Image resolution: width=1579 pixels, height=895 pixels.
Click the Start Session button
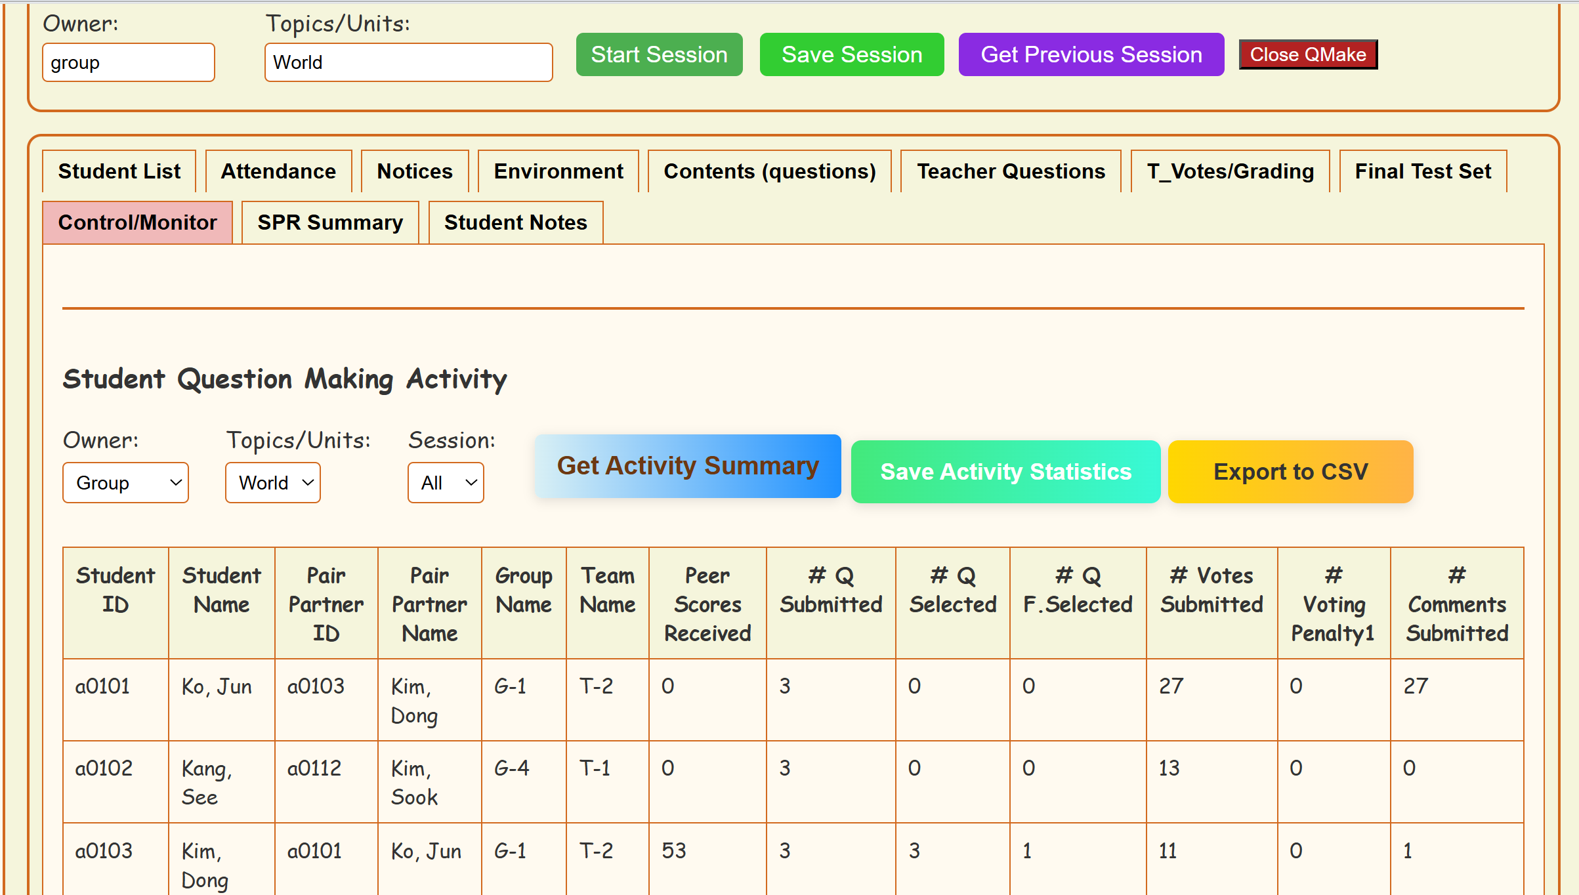pos(659,54)
